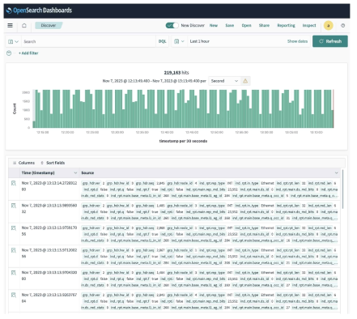Click Save in the top menu
This screenshot has width=357, height=319.
coord(230,25)
